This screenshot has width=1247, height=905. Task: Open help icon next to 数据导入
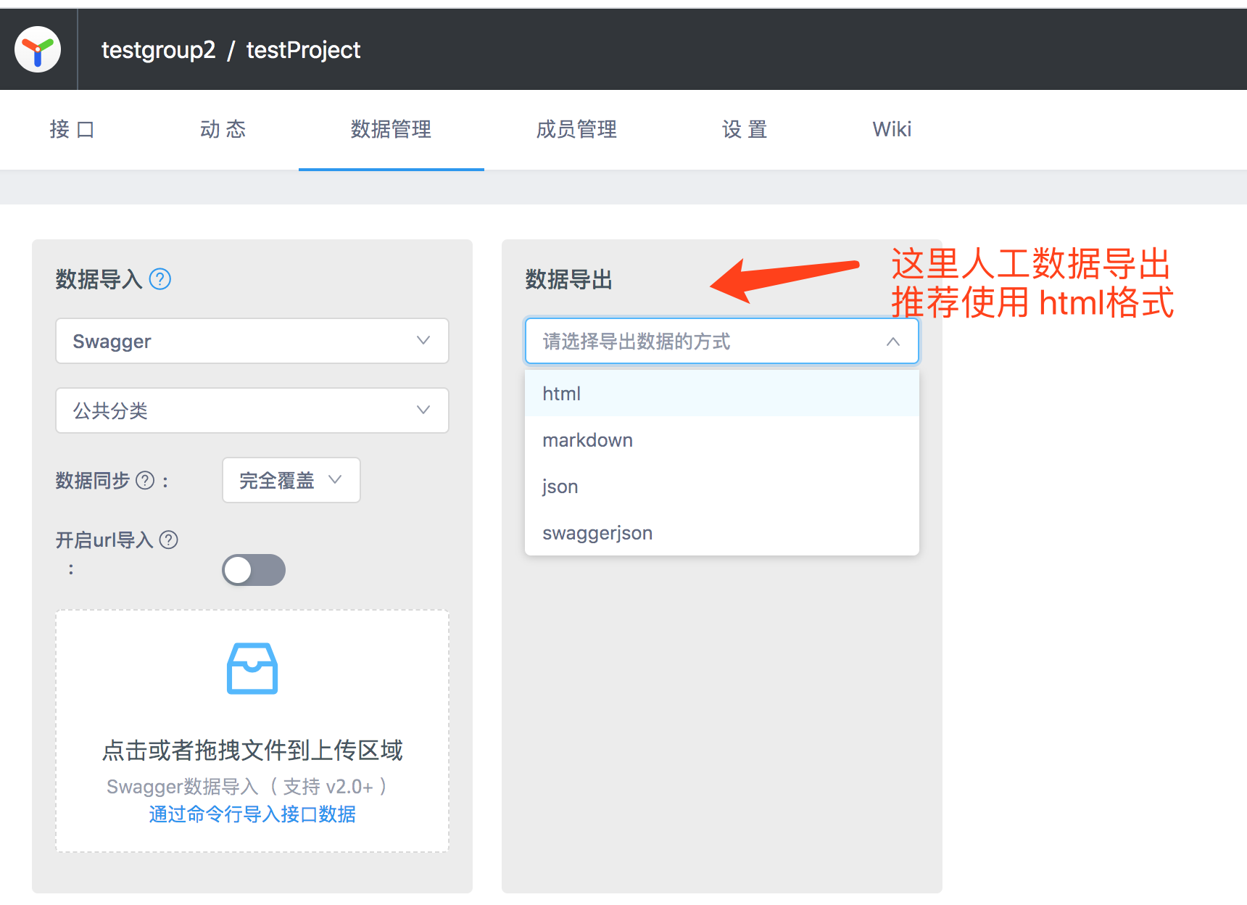click(159, 279)
